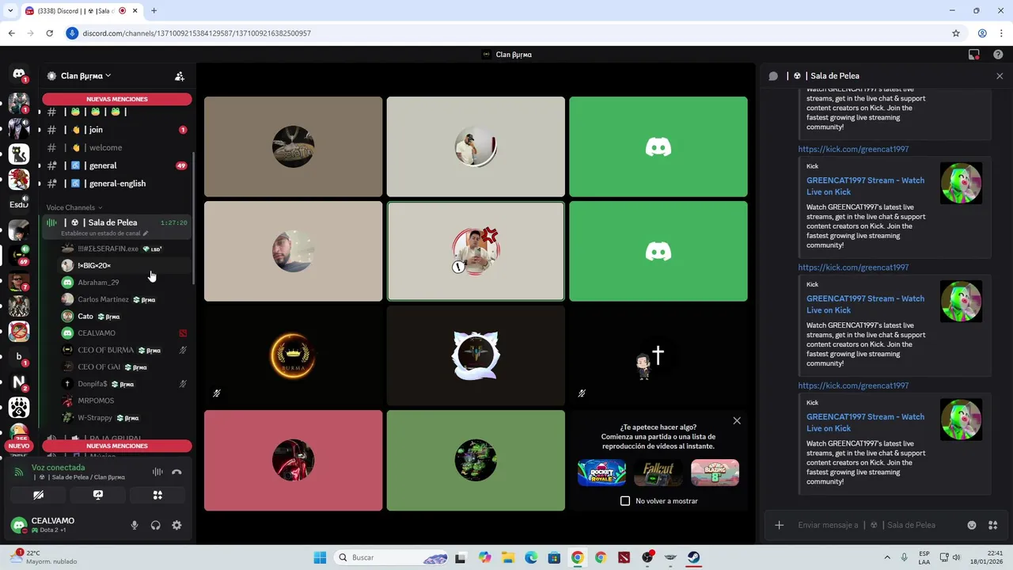Open Windows Start menu
The height and width of the screenshot is (570, 1013).
(320, 557)
